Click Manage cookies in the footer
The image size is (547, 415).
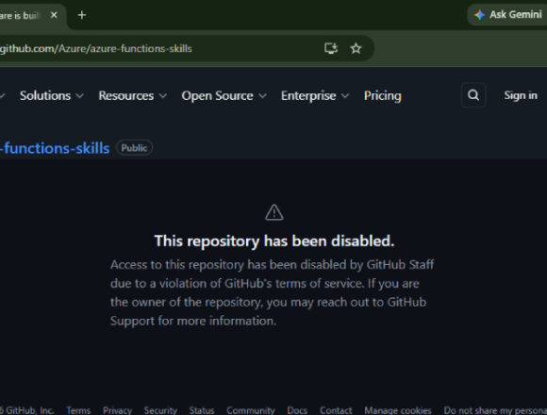398,410
